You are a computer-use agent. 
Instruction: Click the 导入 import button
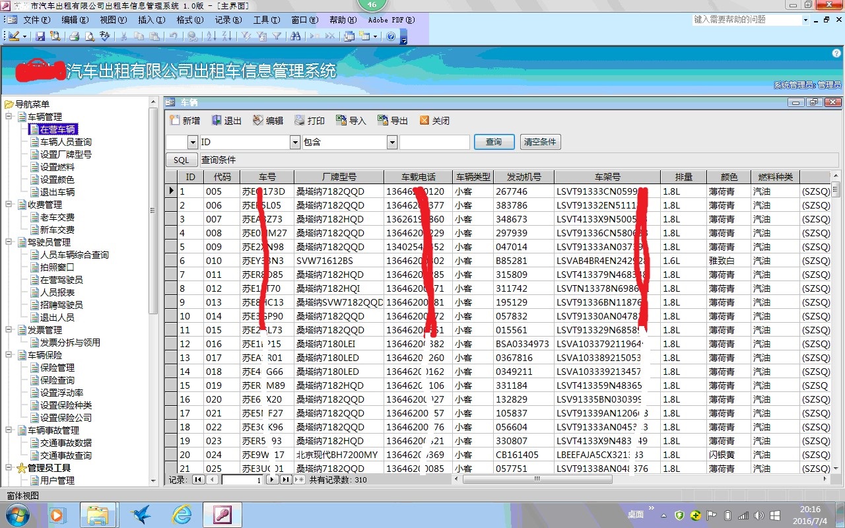coord(351,121)
